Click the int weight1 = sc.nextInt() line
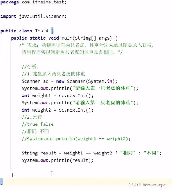The image size is (172, 191). tap(58, 96)
